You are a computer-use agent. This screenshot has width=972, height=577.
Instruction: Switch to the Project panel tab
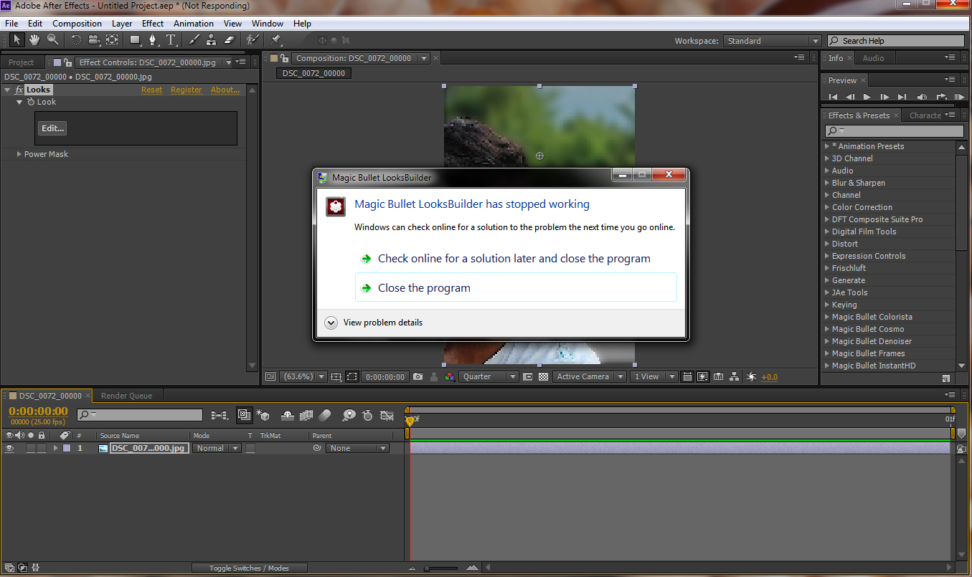click(22, 62)
